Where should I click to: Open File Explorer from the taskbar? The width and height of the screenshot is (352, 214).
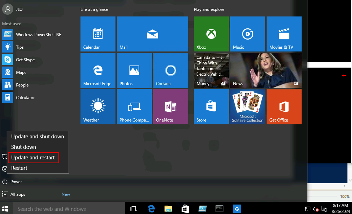click(168, 209)
